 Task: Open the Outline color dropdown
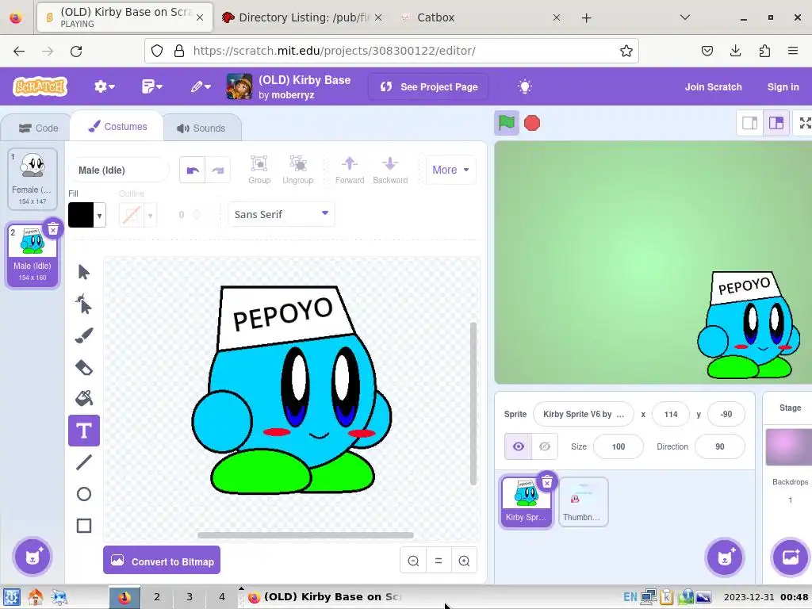point(150,216)
